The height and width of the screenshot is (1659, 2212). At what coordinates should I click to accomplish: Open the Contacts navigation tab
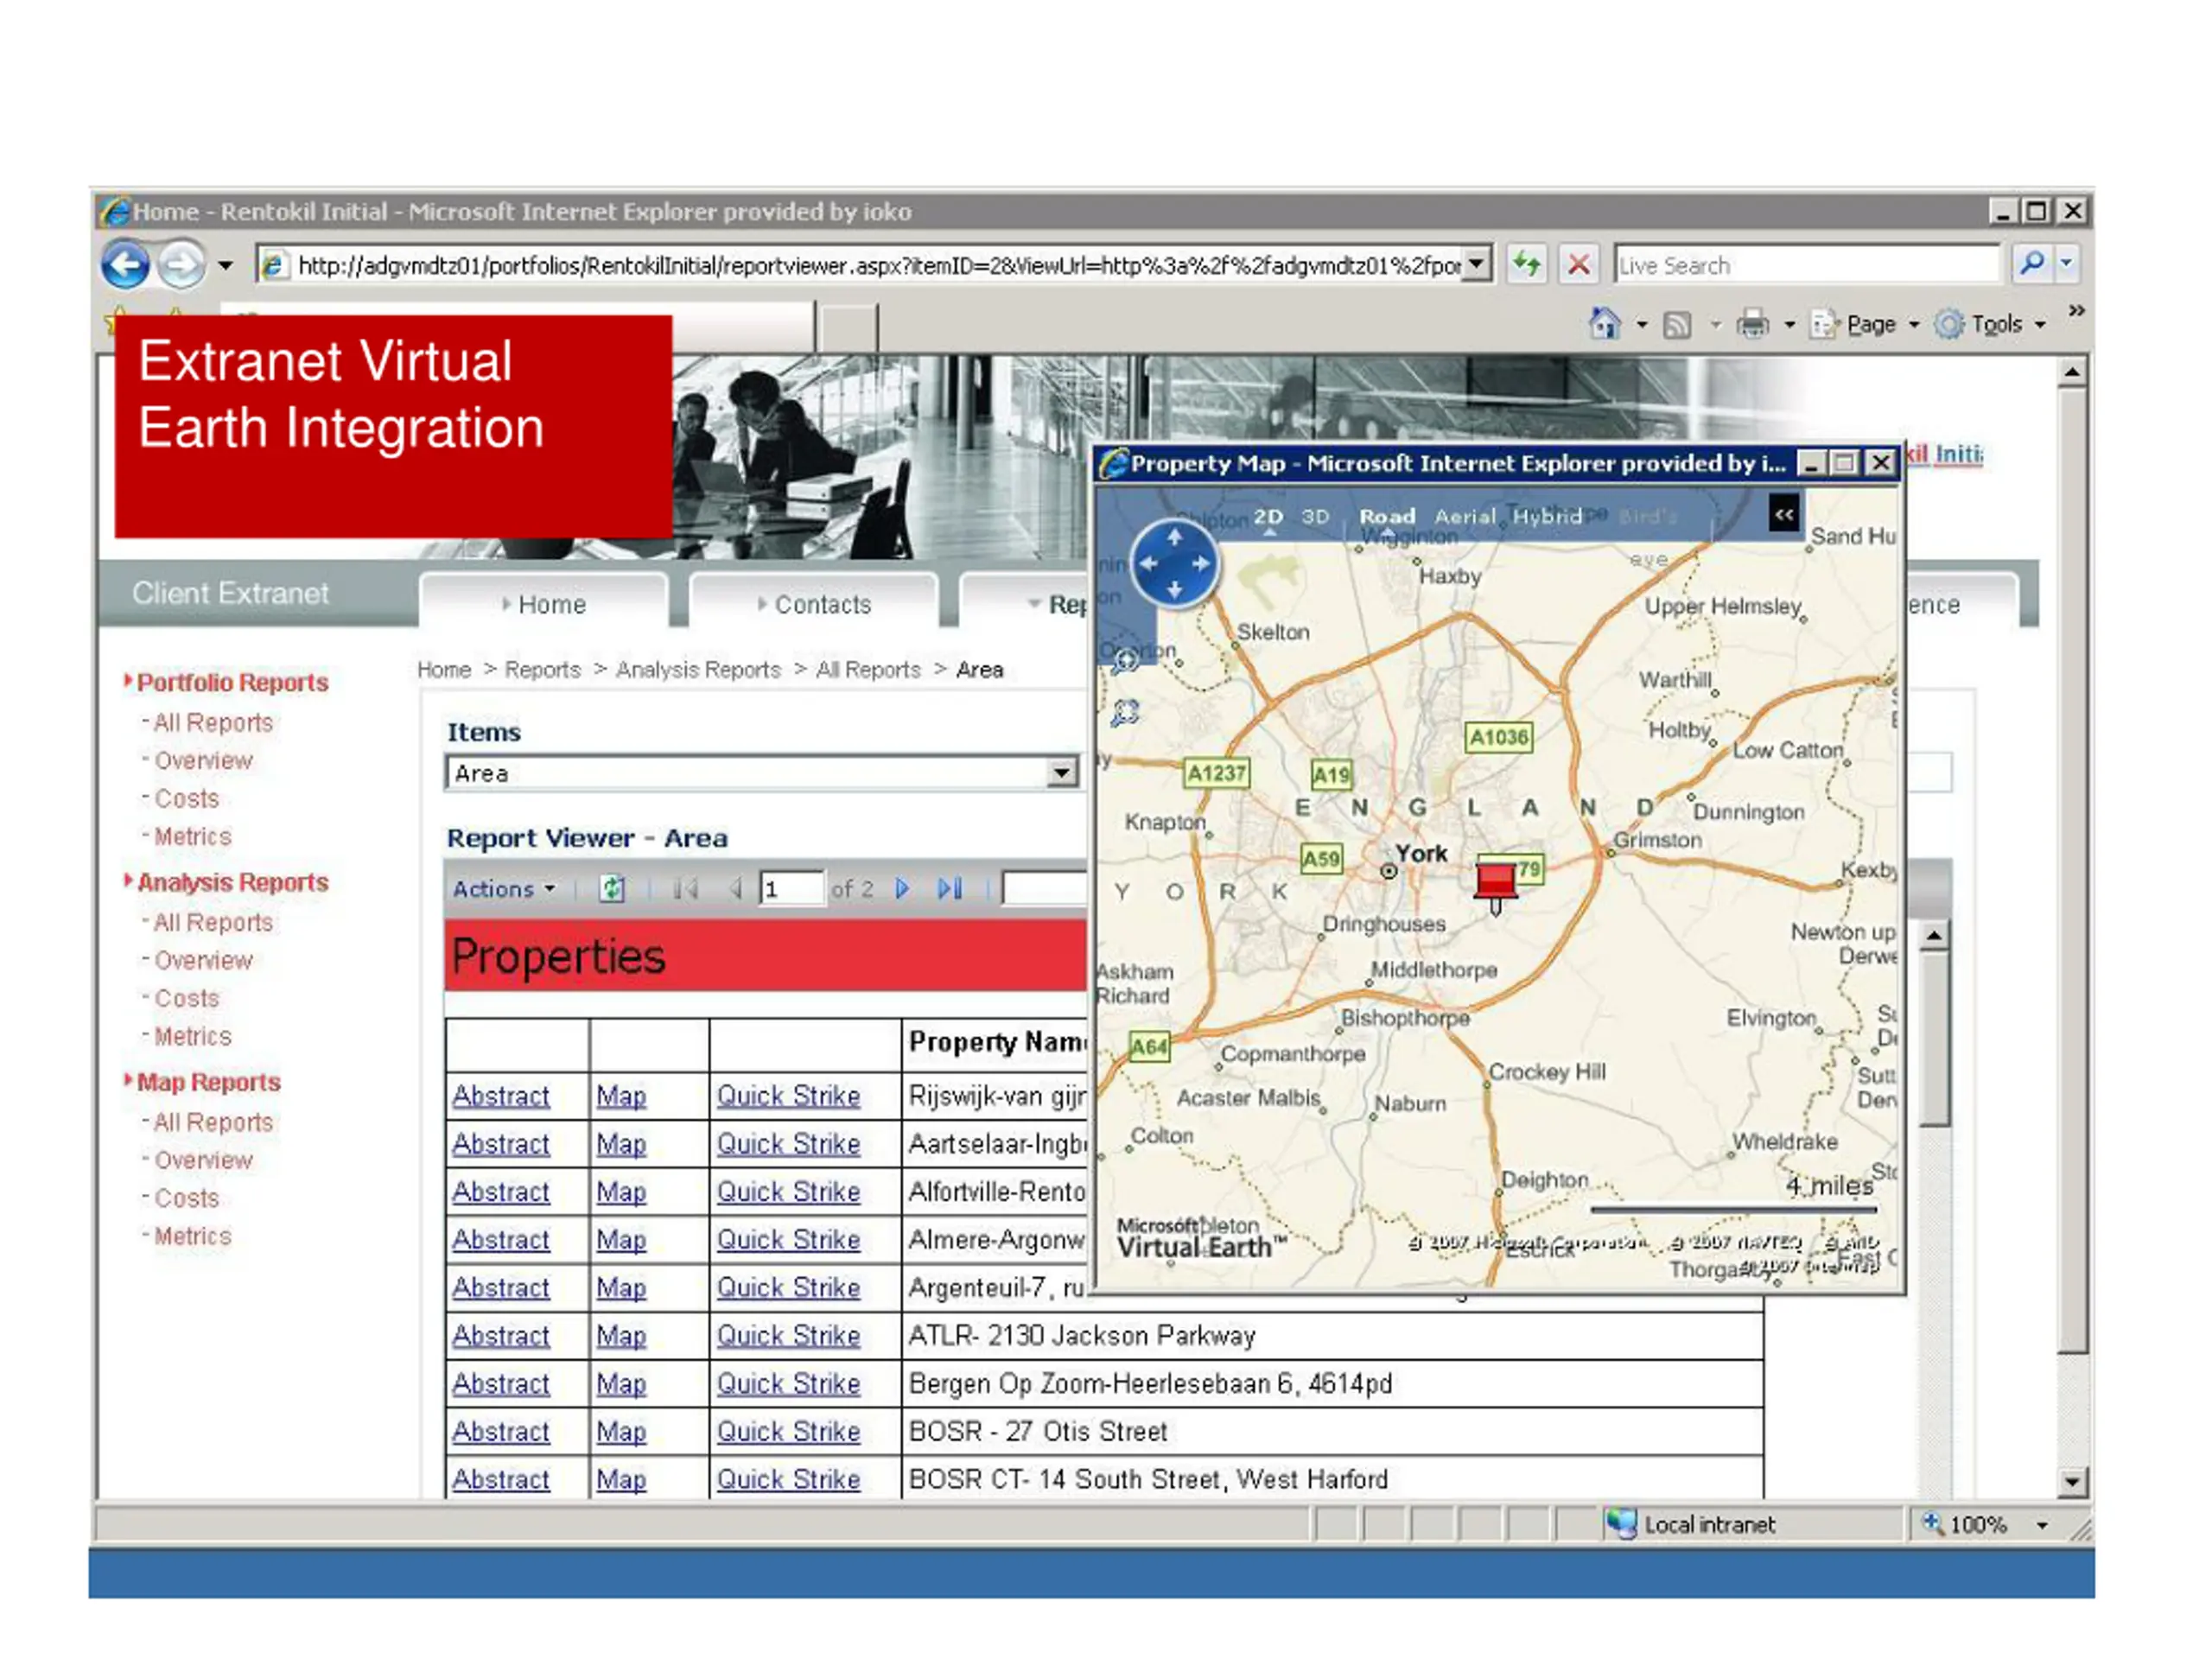coord(814,603)
